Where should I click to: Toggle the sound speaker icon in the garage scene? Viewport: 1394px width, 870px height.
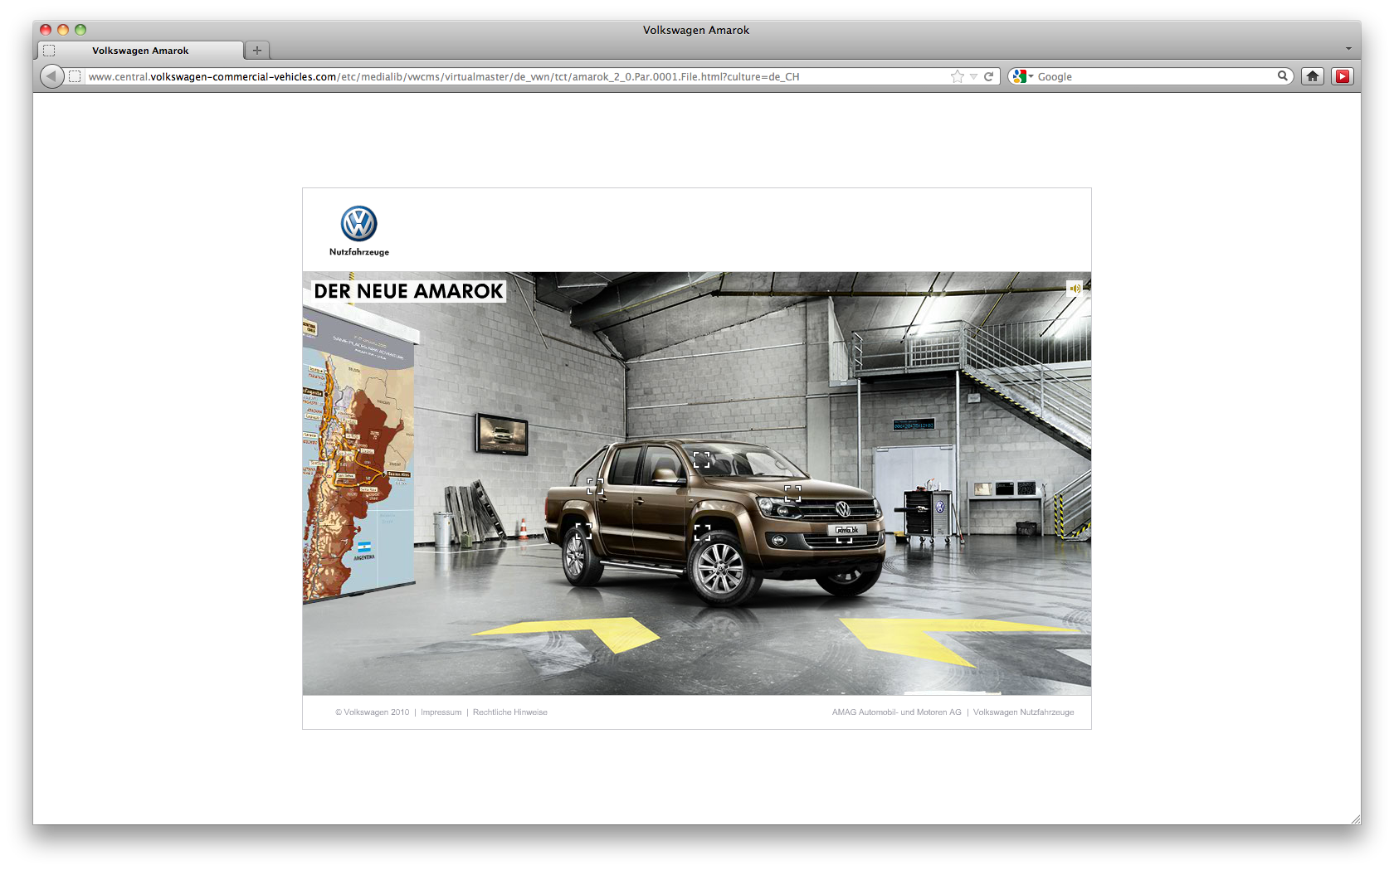[1075, 289]
